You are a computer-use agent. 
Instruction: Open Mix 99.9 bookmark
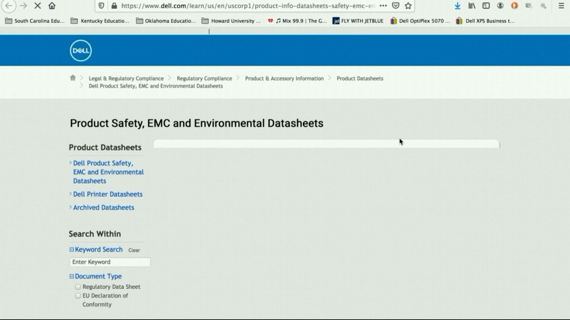pyautogui.click(x=297, y=21)
